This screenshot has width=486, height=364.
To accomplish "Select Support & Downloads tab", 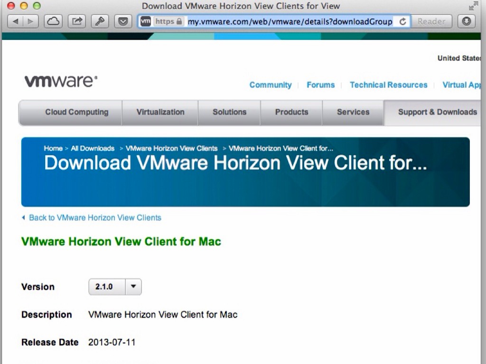I will 437,112.
